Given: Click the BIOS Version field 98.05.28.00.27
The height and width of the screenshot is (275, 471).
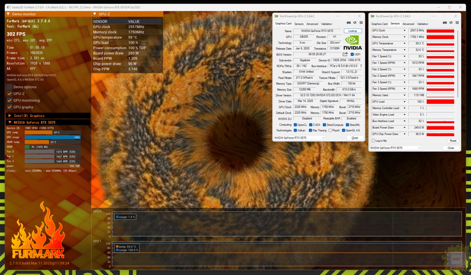Looking at the screenshot, I should 317,54.
